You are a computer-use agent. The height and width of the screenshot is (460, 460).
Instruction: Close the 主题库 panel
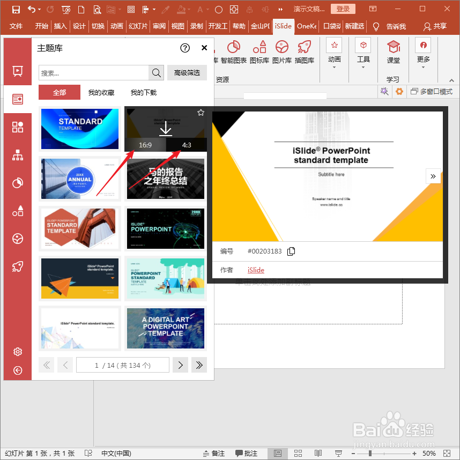[204, 48]
